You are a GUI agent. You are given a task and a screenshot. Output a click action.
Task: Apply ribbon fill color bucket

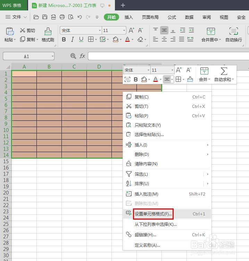tap(115, 39)
